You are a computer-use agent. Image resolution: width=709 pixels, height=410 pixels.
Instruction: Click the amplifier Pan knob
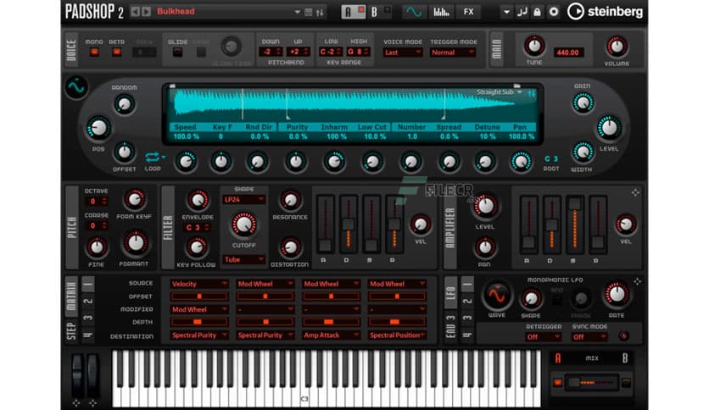[x=485, y=247]
